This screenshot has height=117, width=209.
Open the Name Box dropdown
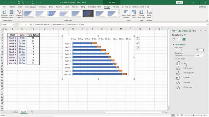point(13,25)
